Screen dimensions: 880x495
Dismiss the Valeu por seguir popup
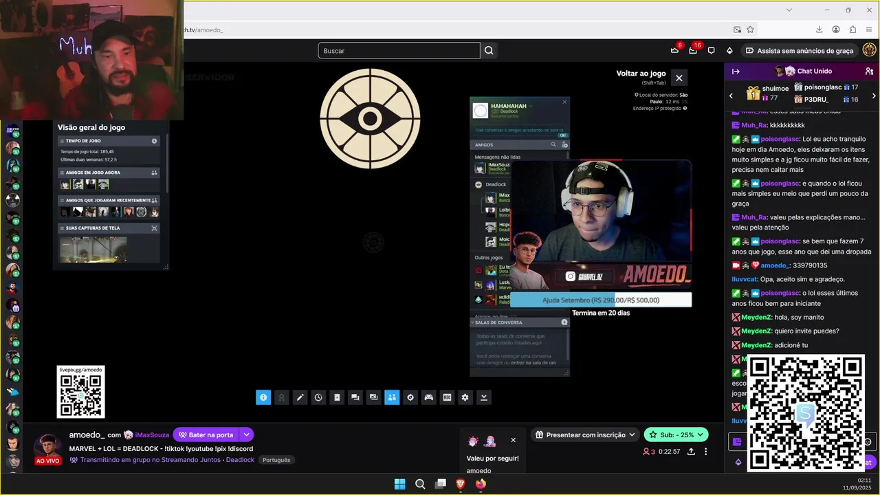coord(513,440)
